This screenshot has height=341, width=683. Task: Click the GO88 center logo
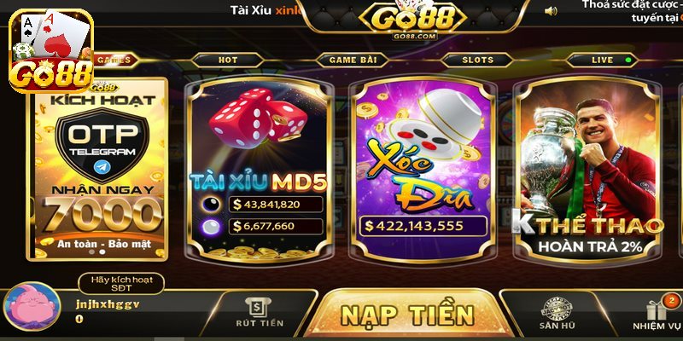pos(413,20)
